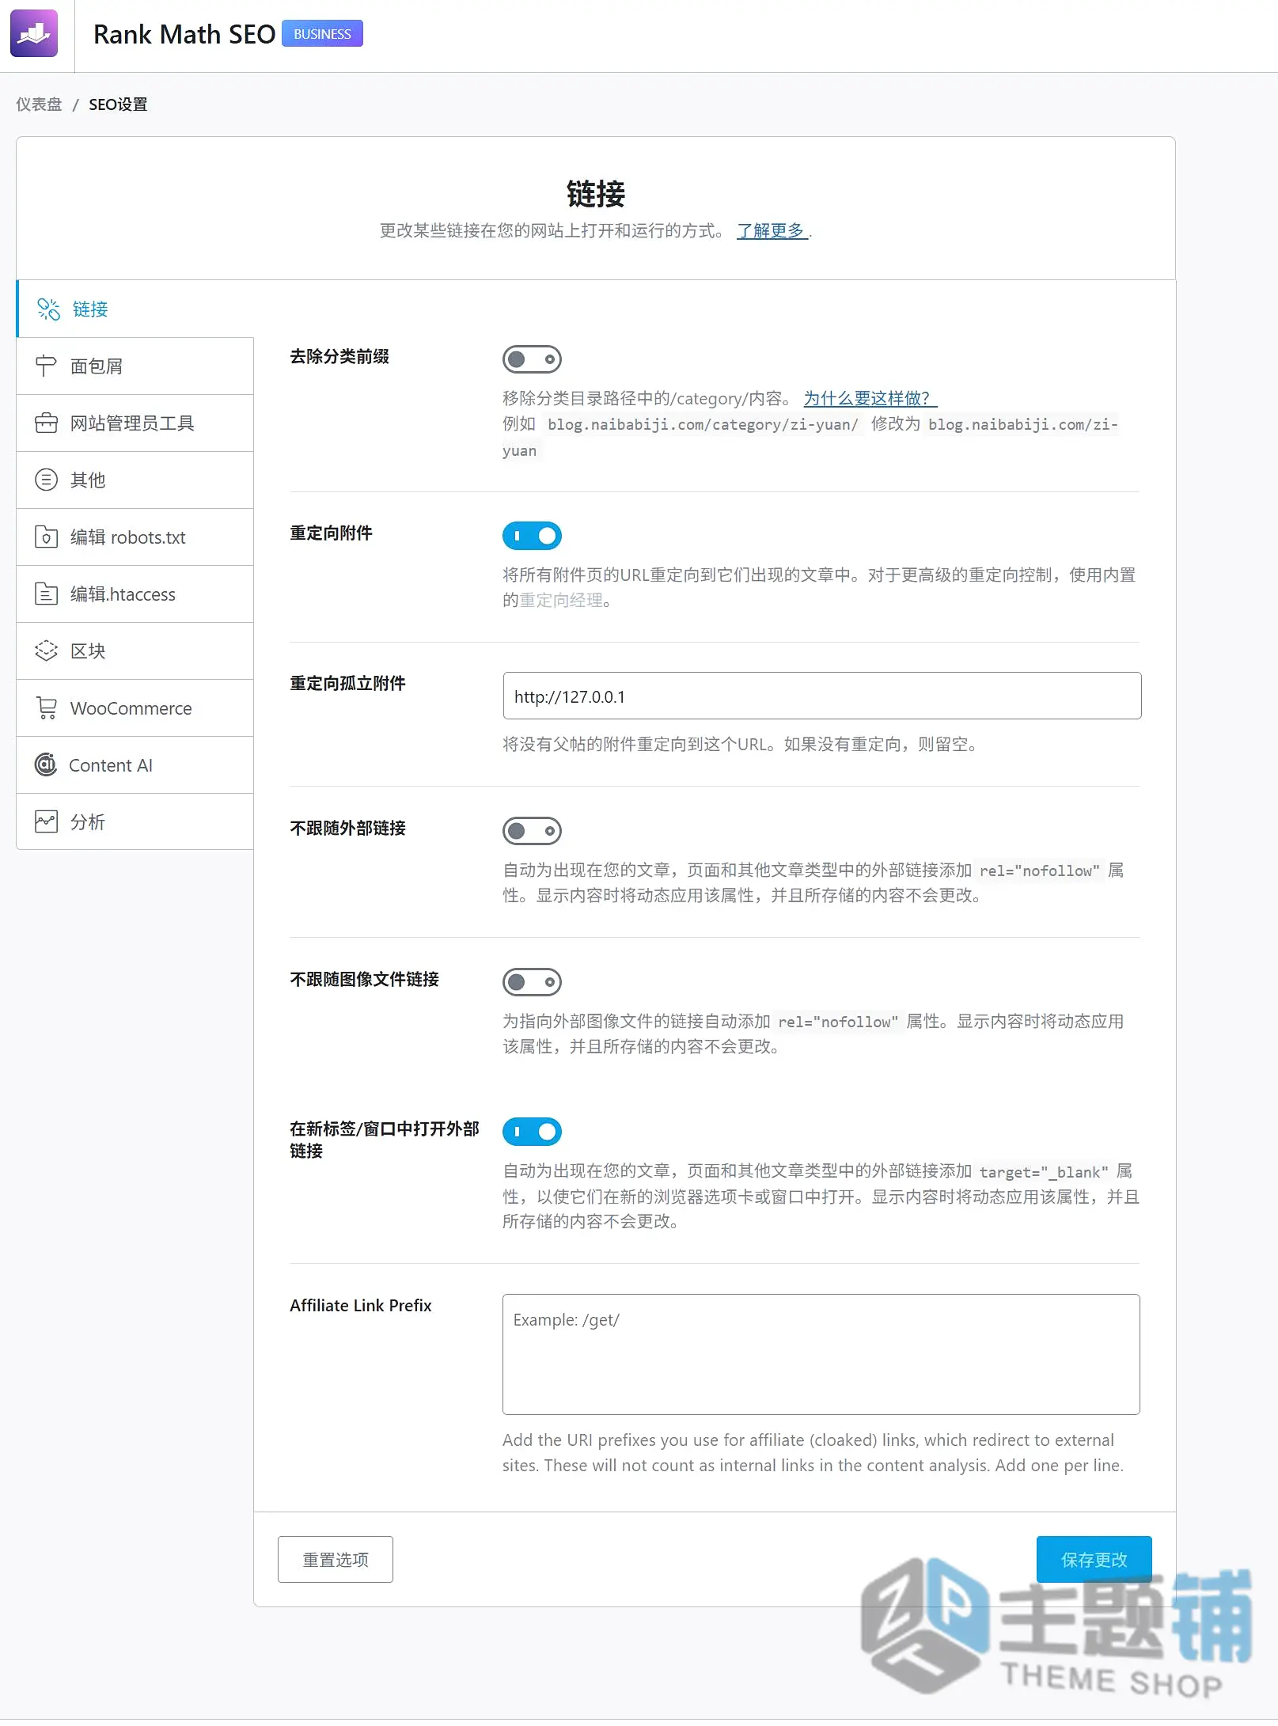Go to the 区块 tab
1278x1726 pixels.
click(135, 651)
